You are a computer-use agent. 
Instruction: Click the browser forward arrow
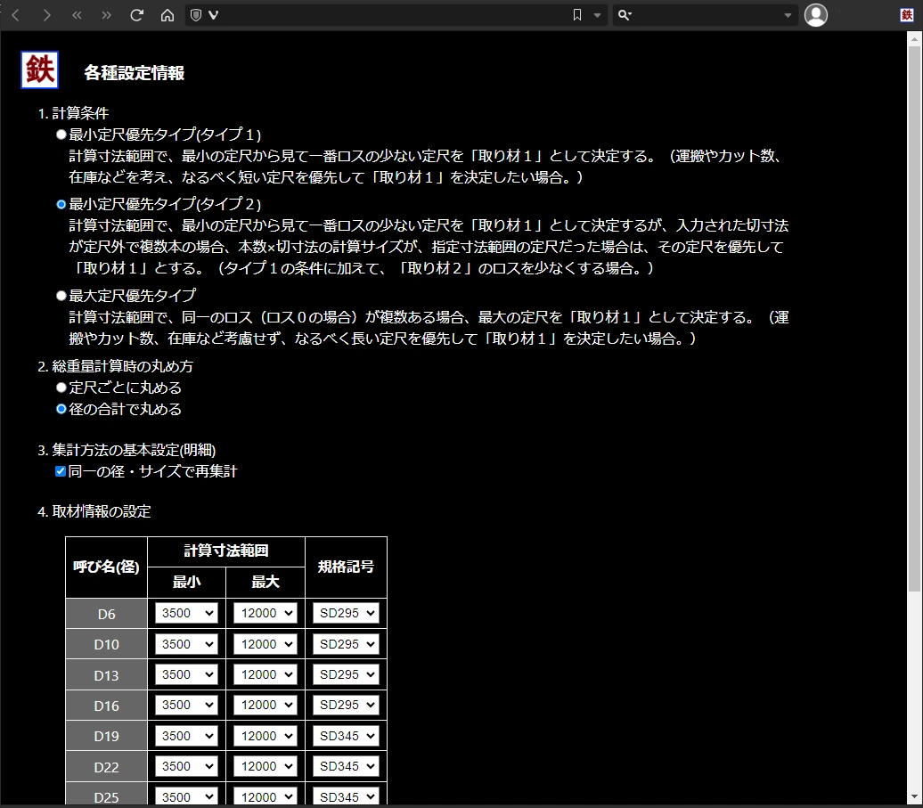coord(46,15)
